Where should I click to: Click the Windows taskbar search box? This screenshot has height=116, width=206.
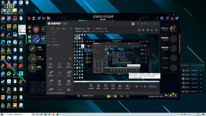(18, 114)
